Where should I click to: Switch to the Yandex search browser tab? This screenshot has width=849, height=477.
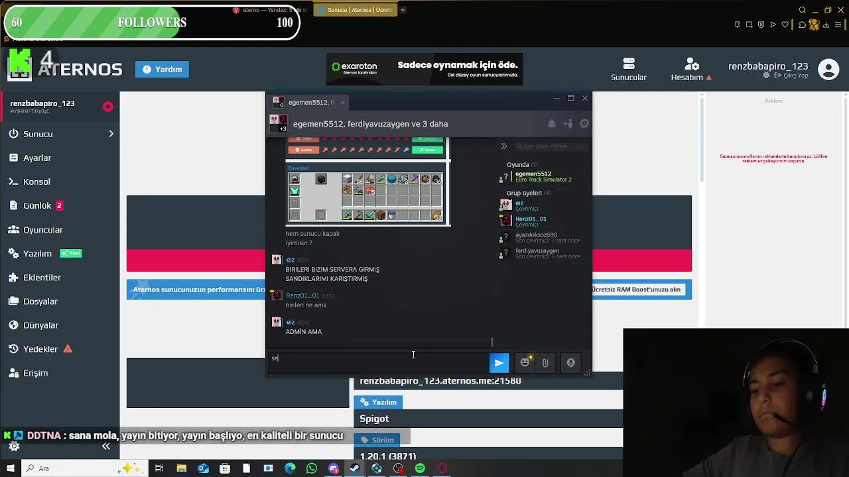(270, 10)
